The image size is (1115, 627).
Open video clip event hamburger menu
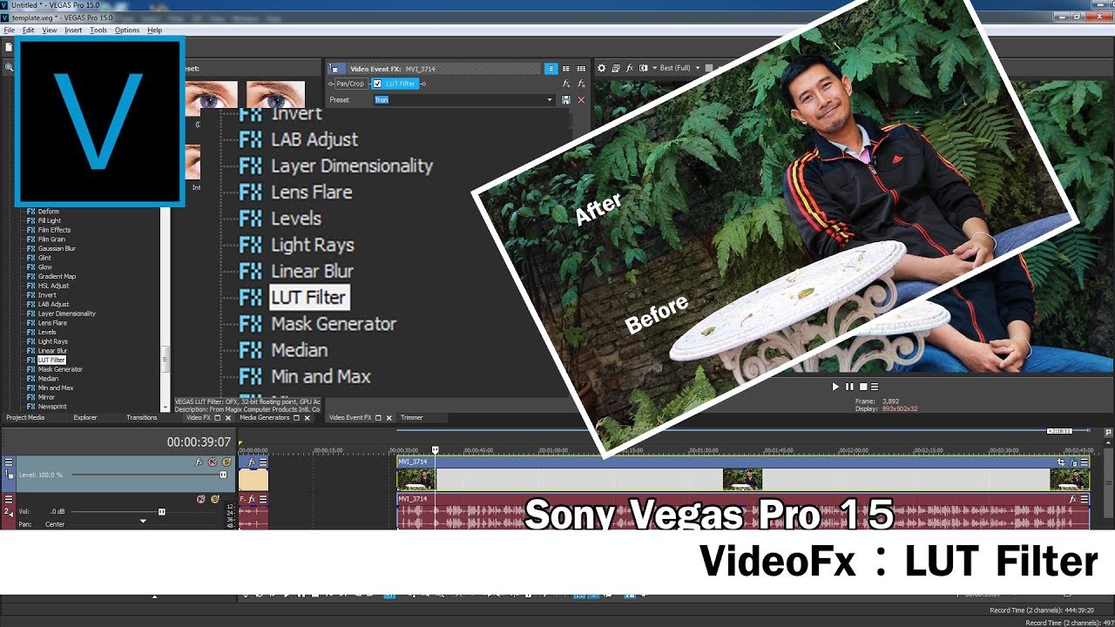[1085, 462]
